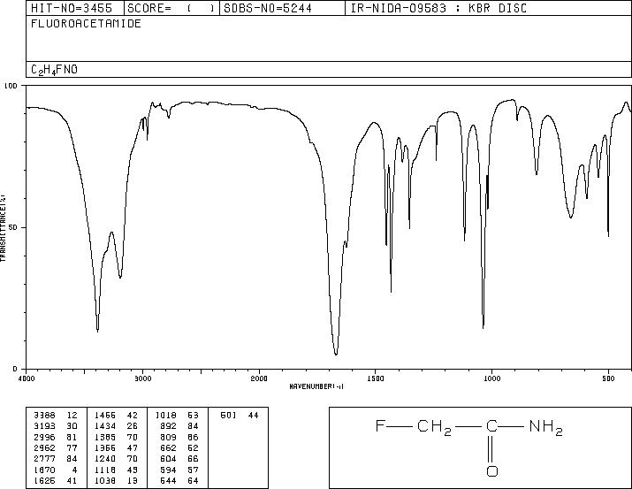This screenshot has width=632, height=489.
Task: Click transmittance 30 in the 3193 row
Action: [x=72, y=426]
